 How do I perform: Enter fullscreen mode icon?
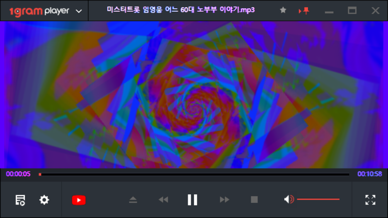[371, 200]
